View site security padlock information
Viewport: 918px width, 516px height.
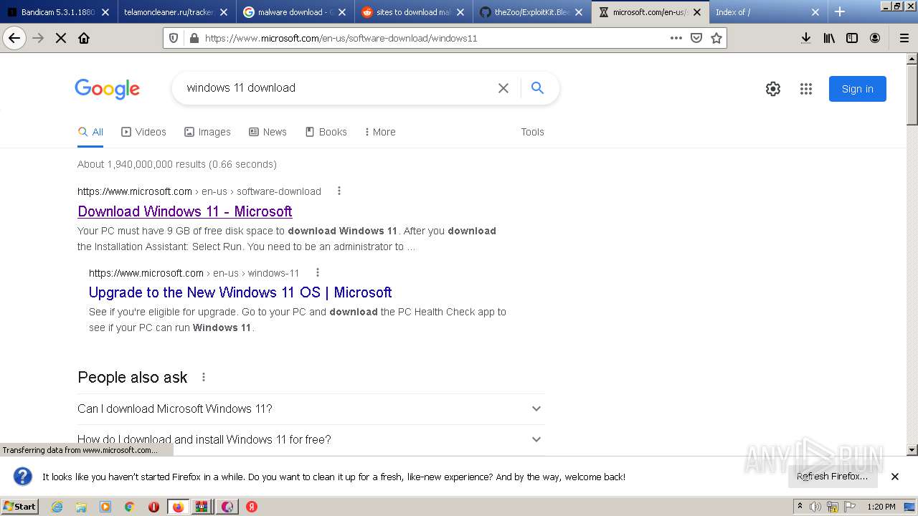point(193,38)
